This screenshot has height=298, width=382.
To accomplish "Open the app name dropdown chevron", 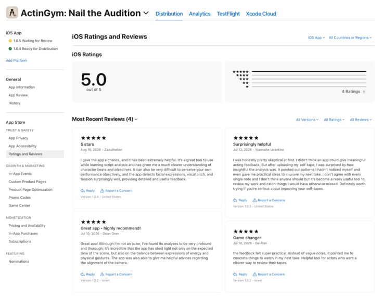I will tap(146, 13).
